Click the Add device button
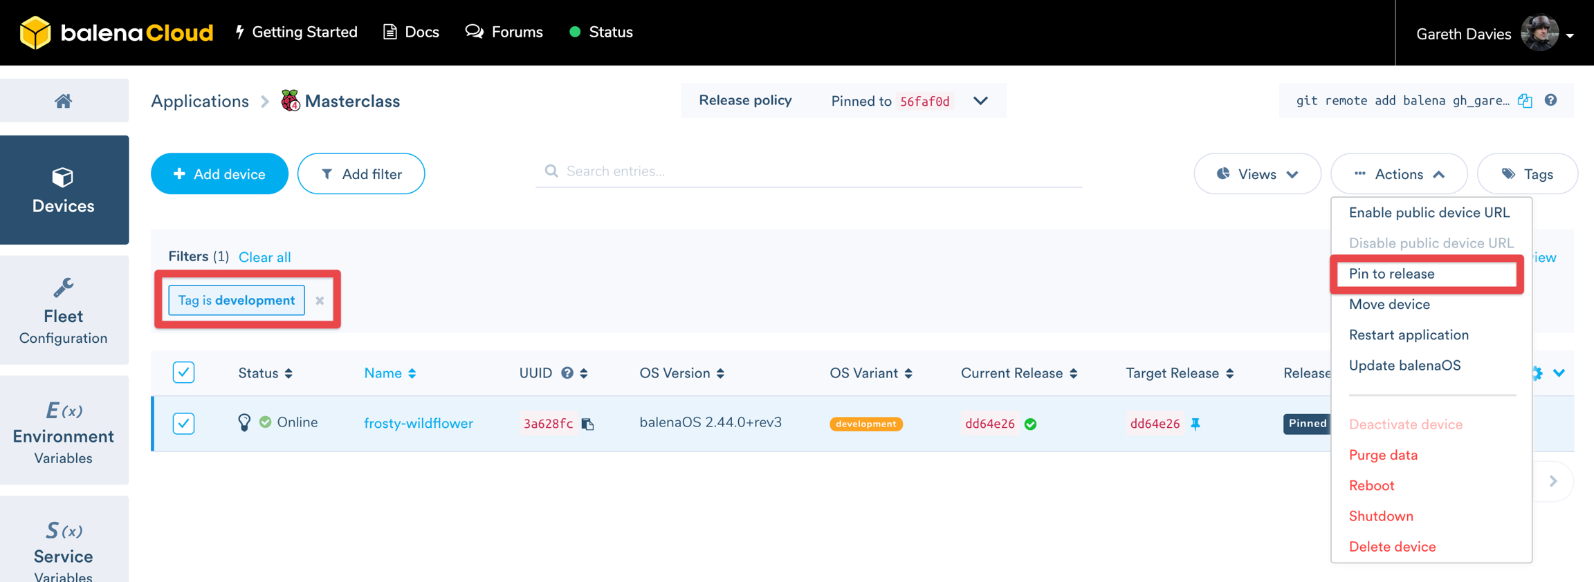Viewport: 1594px width, 582px height. [219, 174]
